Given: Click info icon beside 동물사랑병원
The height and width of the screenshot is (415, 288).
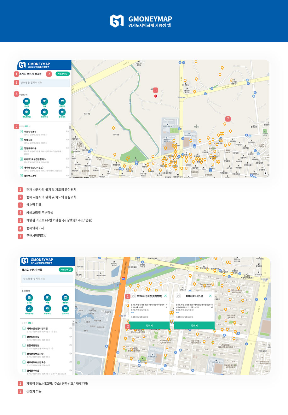Looking at the screenshot, I should pos(24,346).
